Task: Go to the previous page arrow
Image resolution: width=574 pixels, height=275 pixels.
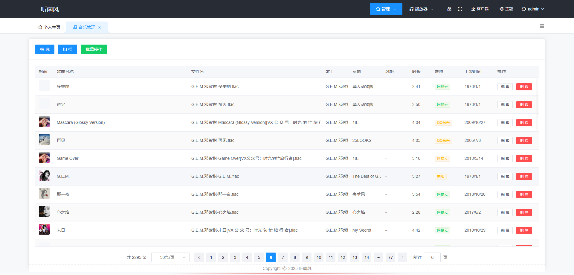Action: (x=199, y=257)
